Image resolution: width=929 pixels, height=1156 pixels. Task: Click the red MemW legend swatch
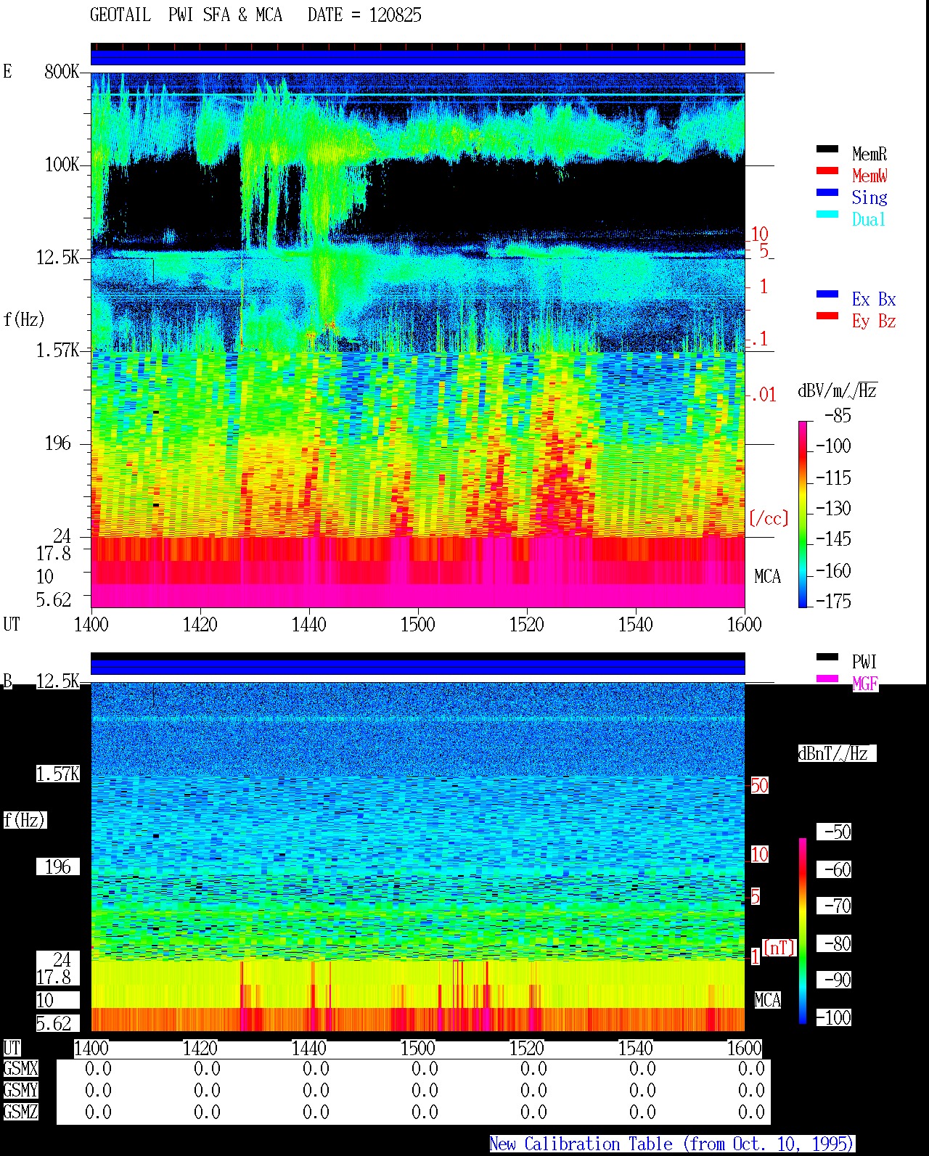pyautogui.click(x=827, y=171)
